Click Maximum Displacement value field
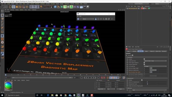Image resolution: width=172 pixels, height=97 pixels. click(144, 82)
